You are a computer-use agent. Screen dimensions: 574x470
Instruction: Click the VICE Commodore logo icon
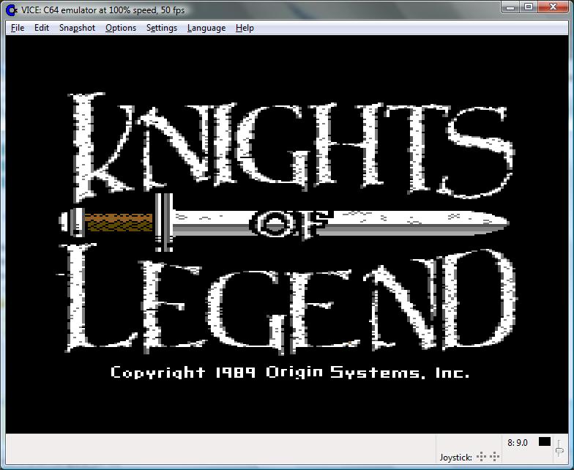coord(12,10)
